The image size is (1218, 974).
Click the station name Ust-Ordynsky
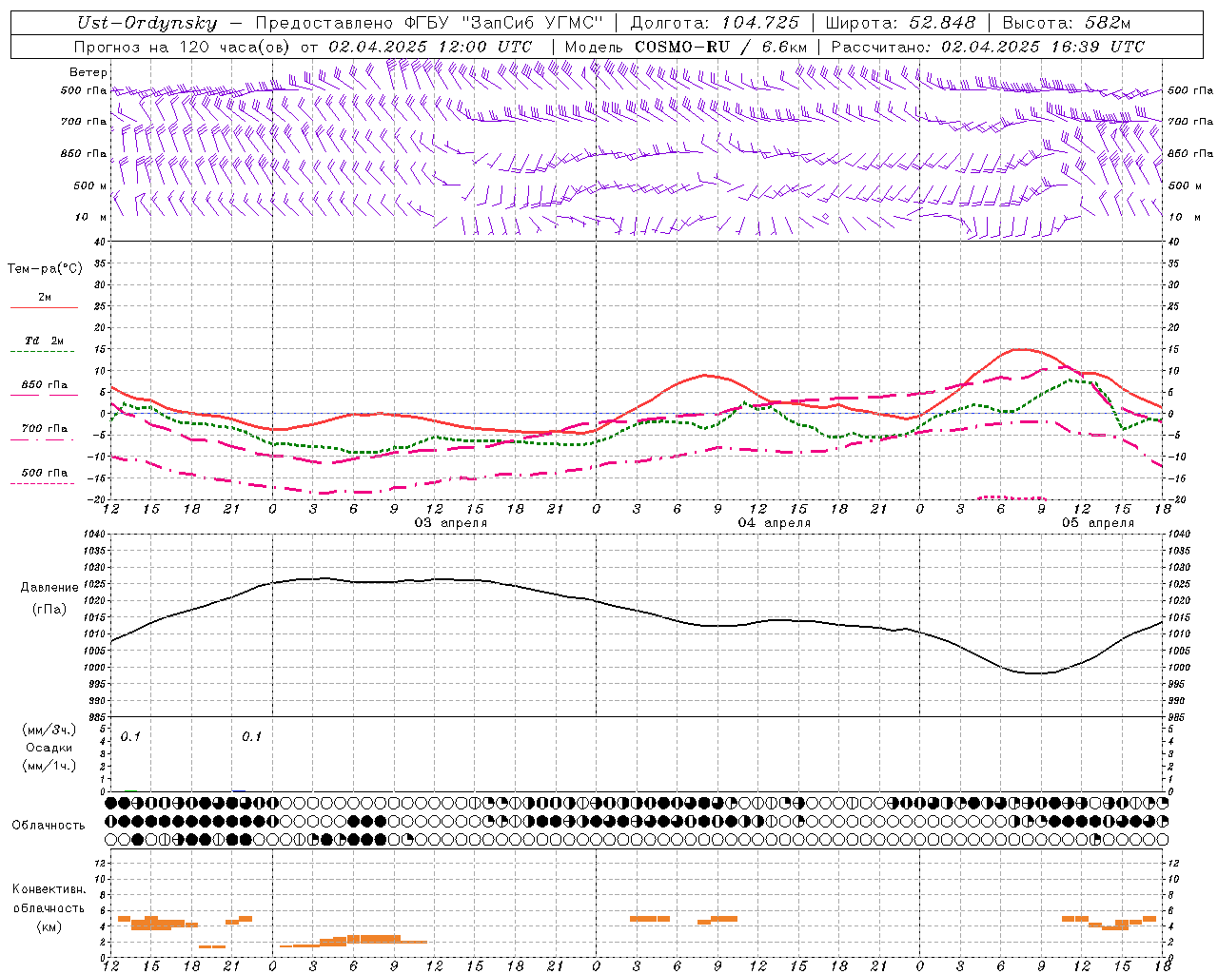tap(147, 23)
